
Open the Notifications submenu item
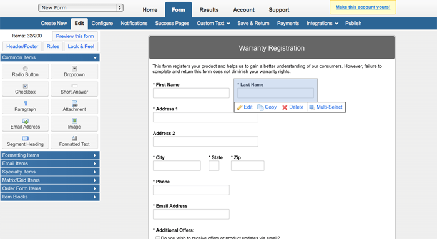[134, 23]
